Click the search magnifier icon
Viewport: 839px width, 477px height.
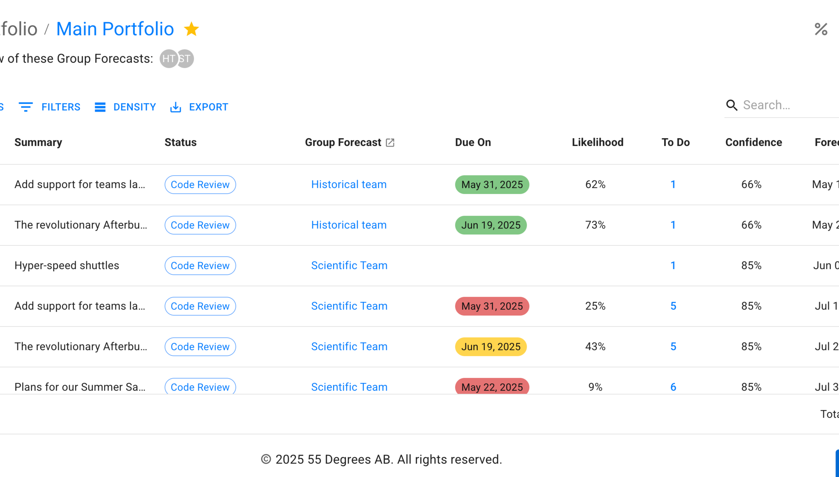pyautogui.click(x=731, y=105)
